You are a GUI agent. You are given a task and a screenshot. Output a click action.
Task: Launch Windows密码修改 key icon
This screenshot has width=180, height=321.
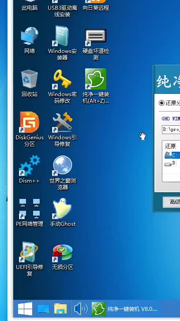62,86
